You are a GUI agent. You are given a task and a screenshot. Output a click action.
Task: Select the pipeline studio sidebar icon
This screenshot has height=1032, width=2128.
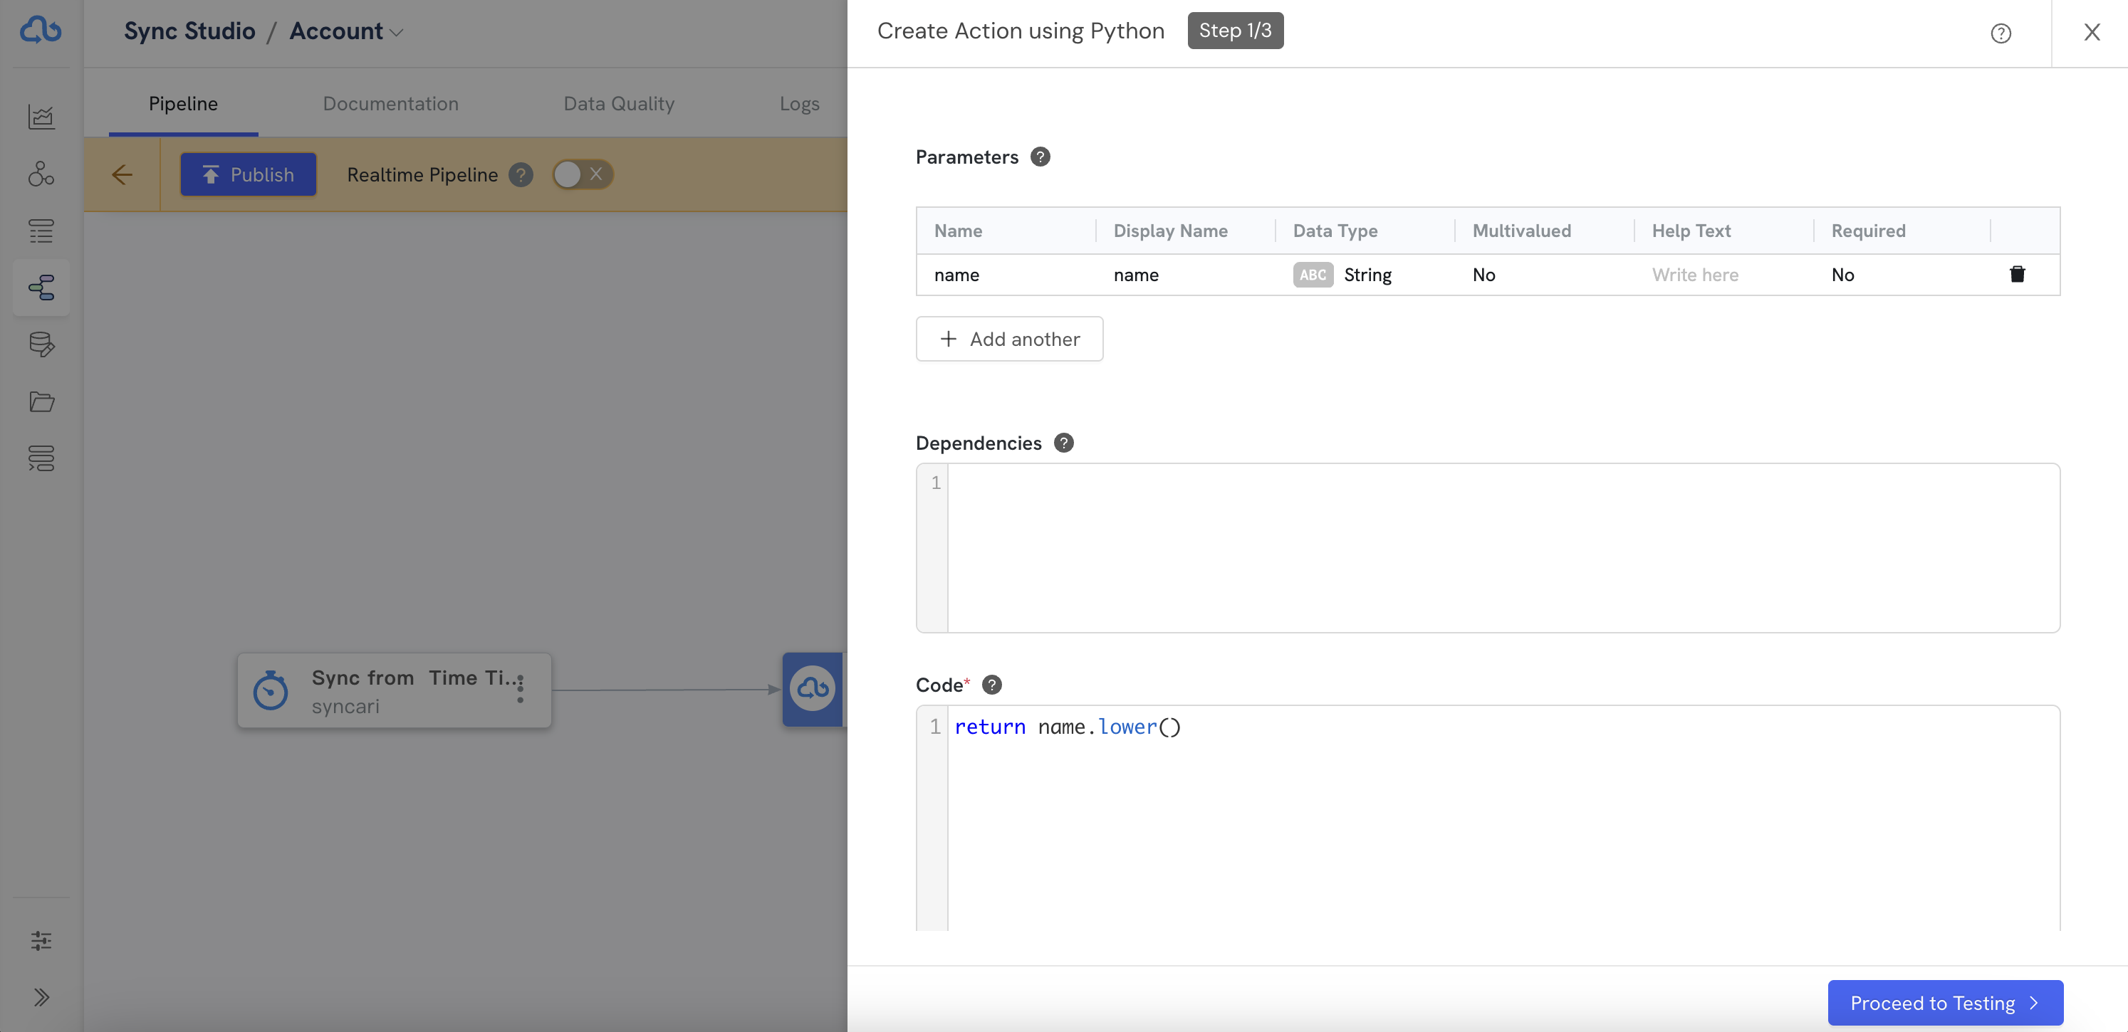41,288
